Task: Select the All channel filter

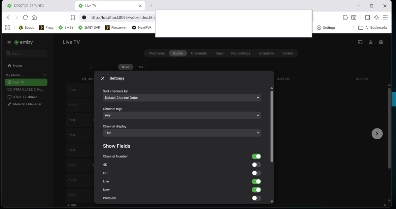Action: click(x=125, y=67)
